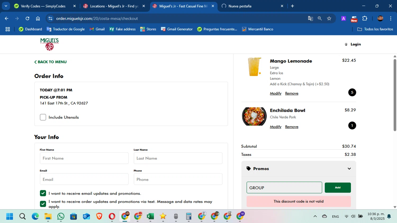Viewport: 397px width, 223px height.
Task: Open Outlook from the taskbar
Action: (87, 216)
